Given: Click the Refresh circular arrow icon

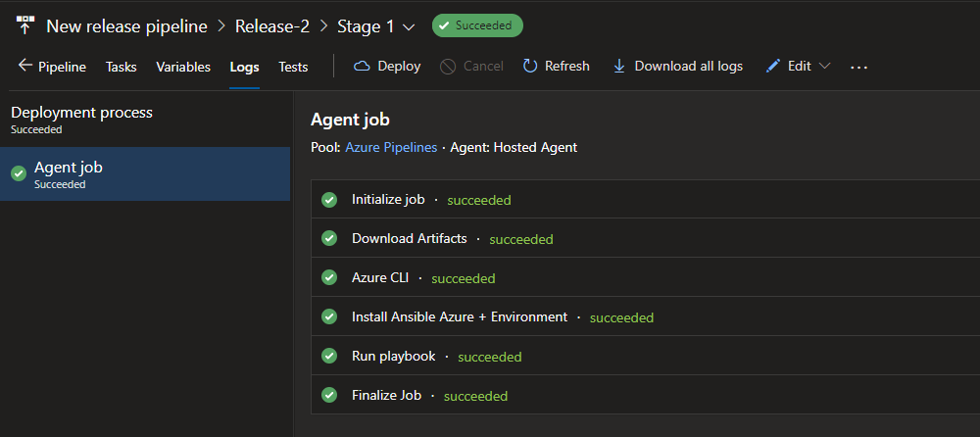Looking at the screenshot, I should click(x=530, y=67).
